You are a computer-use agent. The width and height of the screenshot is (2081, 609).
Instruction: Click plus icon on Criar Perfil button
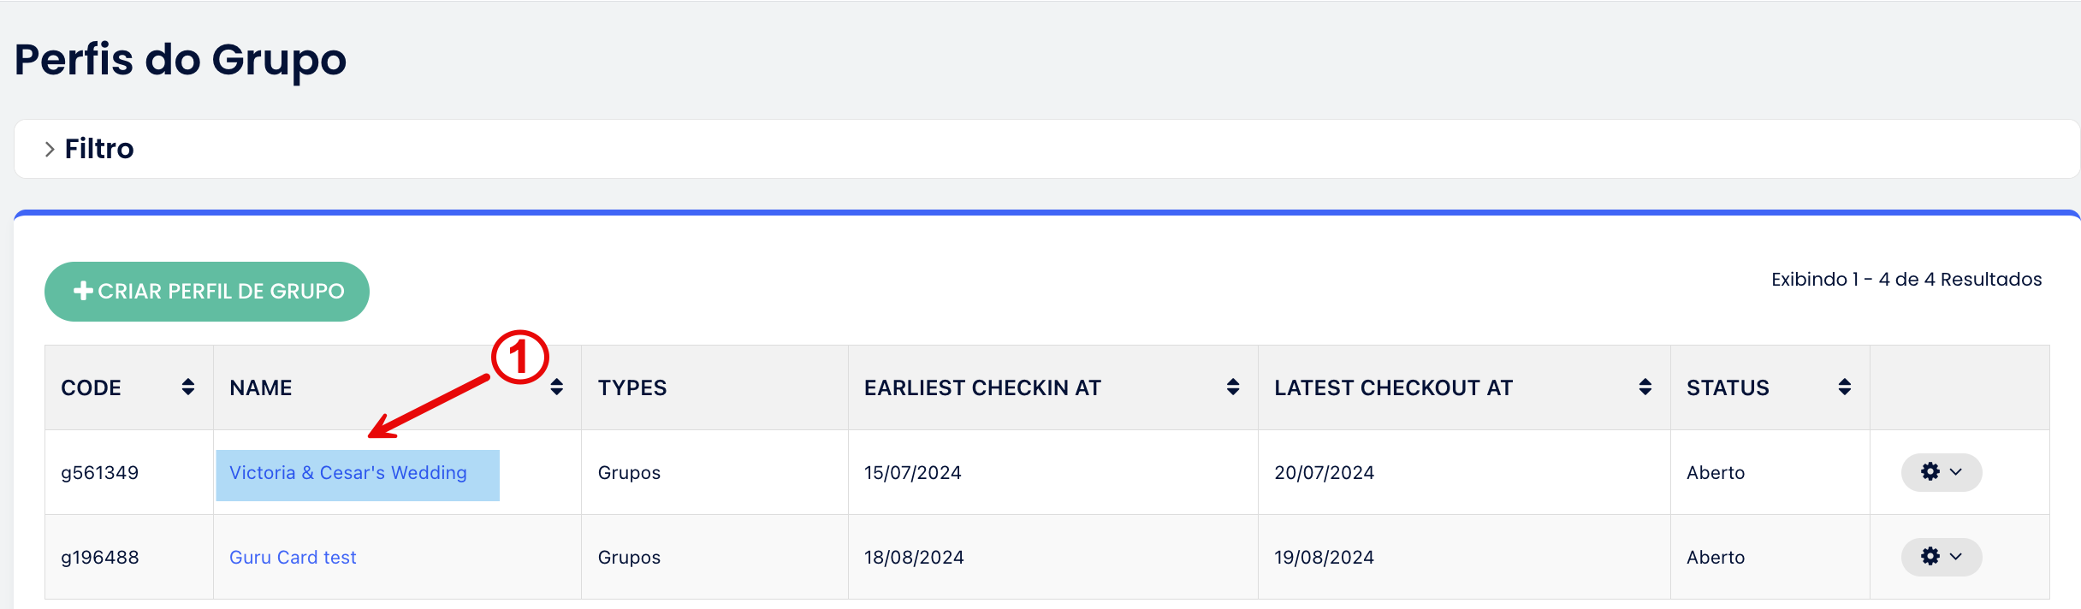coord(83,291)
